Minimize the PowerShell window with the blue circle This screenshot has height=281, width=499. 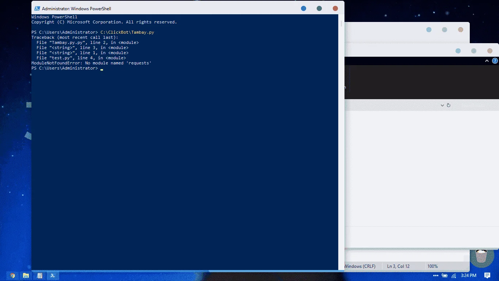tap(304, 8)
